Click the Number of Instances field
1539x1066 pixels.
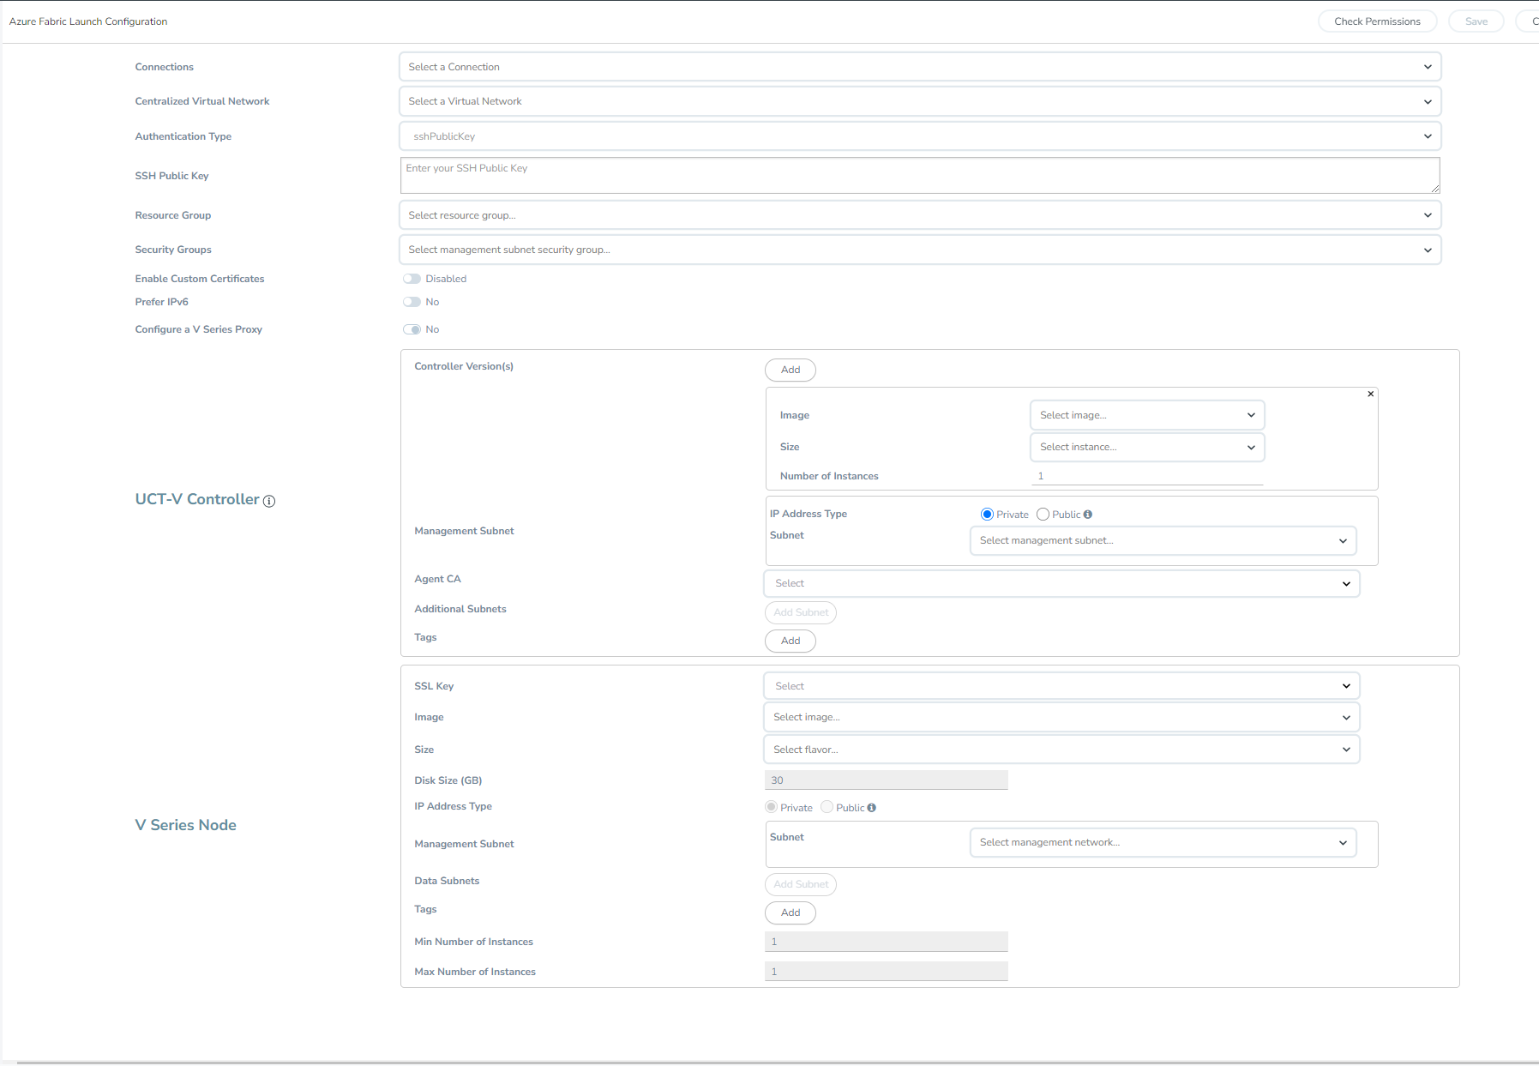pos(1146,476)
